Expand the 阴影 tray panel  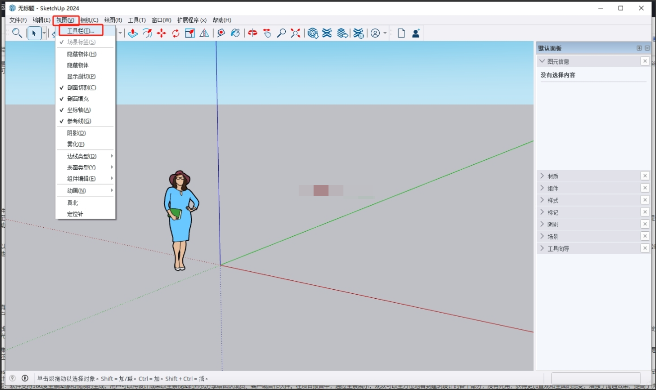(x=542, y=224)
